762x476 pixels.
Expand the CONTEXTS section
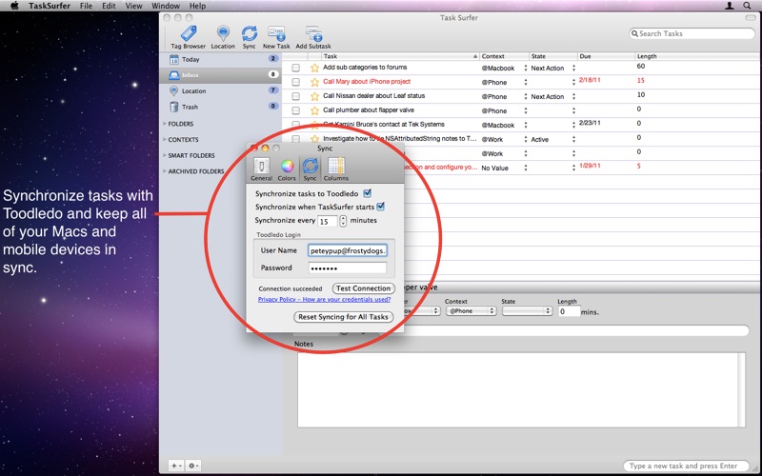coord(165,139)
